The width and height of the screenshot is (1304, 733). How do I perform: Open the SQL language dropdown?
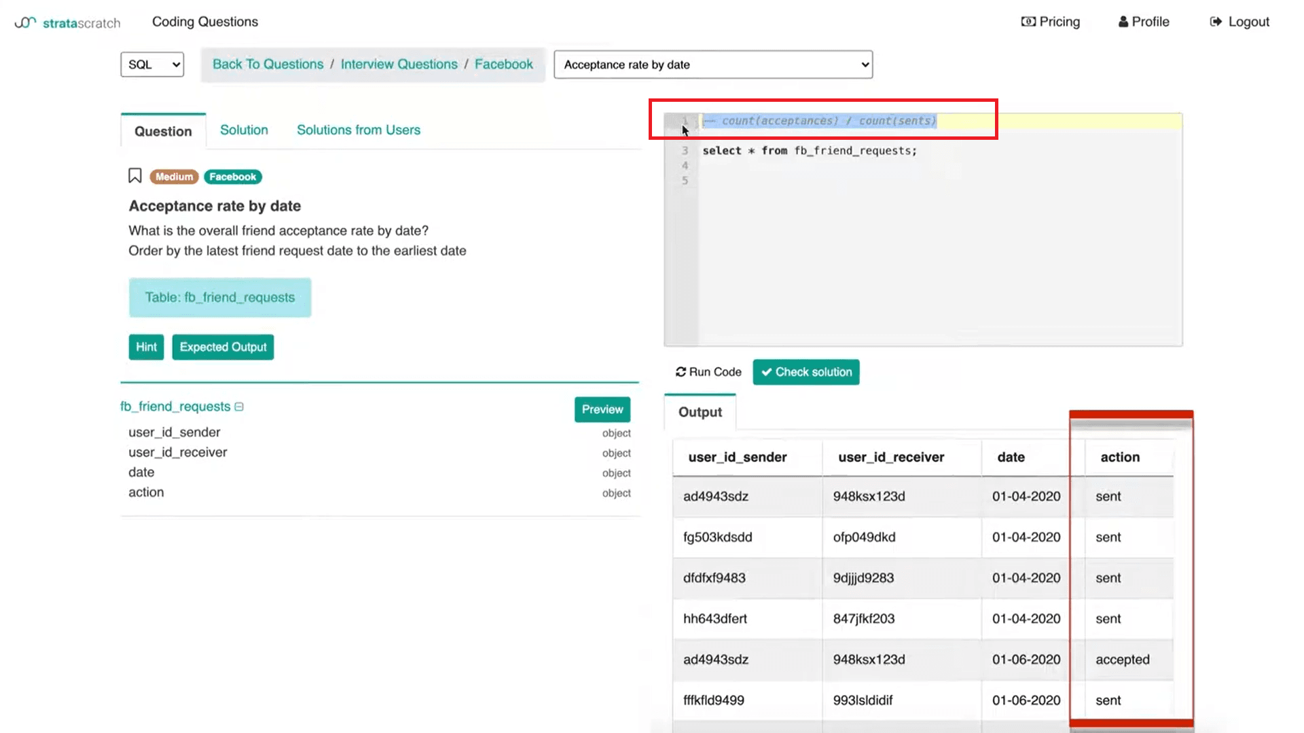pos(151,64)
